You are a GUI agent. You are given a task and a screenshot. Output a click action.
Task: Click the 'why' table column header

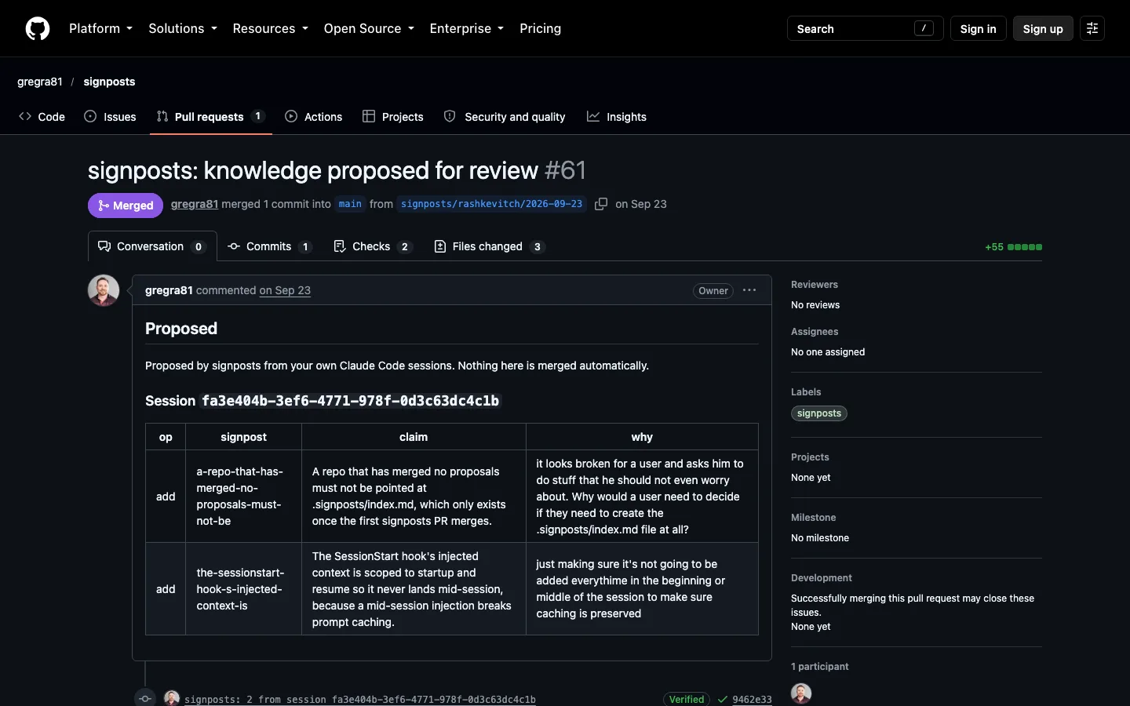(642, 437)
